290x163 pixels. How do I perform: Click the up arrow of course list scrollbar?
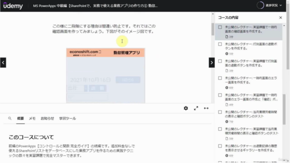coord(284,25)
